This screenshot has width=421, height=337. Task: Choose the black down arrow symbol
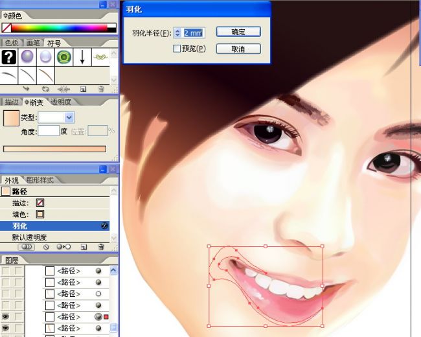pyautogui.click(x=82, y=57)
